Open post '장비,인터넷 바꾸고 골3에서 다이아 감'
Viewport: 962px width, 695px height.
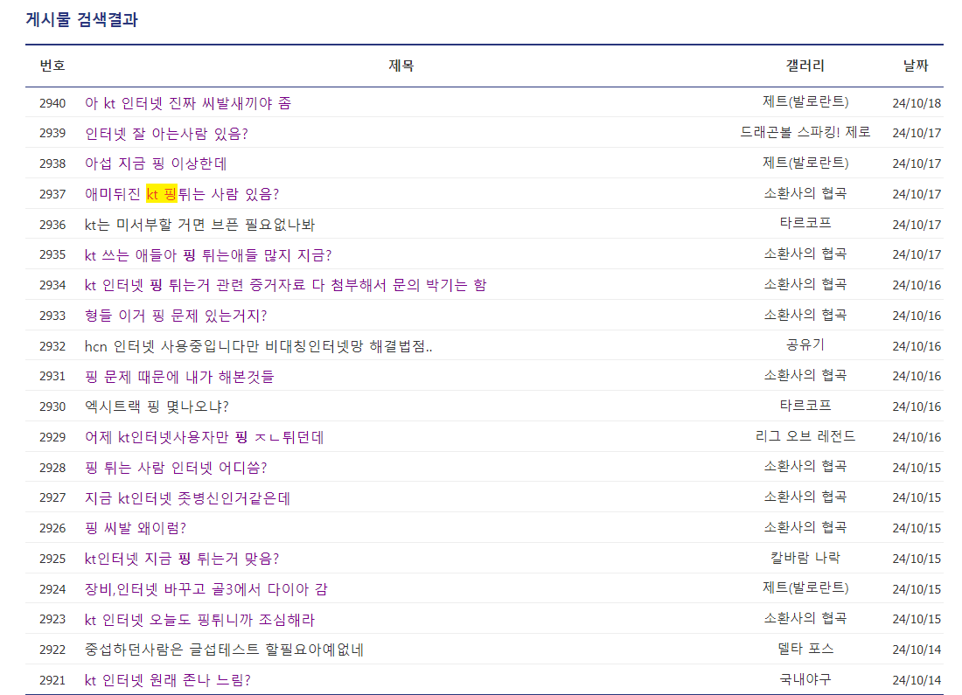coord(206,589)
